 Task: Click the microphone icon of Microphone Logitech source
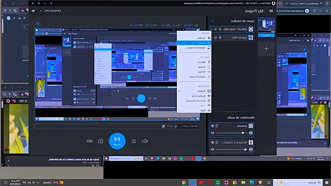tap(251, 143)
